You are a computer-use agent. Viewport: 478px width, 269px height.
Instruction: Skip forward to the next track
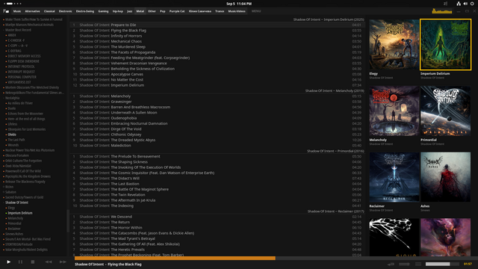[63, 262]
